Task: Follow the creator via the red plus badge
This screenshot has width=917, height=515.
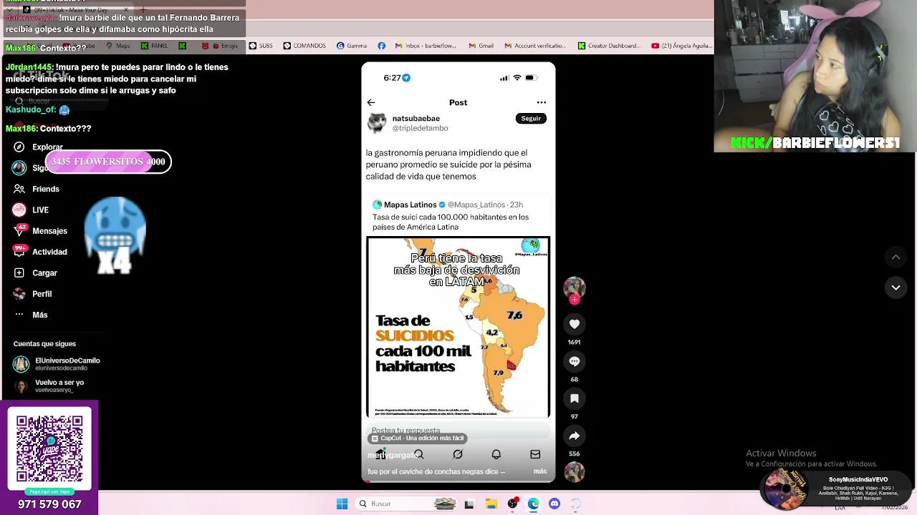Action: [x=574, y=300]
